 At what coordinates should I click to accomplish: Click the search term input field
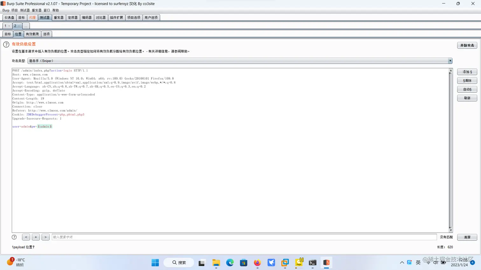point(244,237)
